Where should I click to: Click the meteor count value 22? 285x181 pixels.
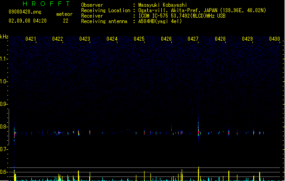[x=66, y=21]
